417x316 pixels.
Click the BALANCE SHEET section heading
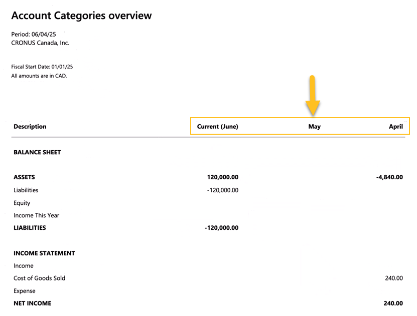37,152
